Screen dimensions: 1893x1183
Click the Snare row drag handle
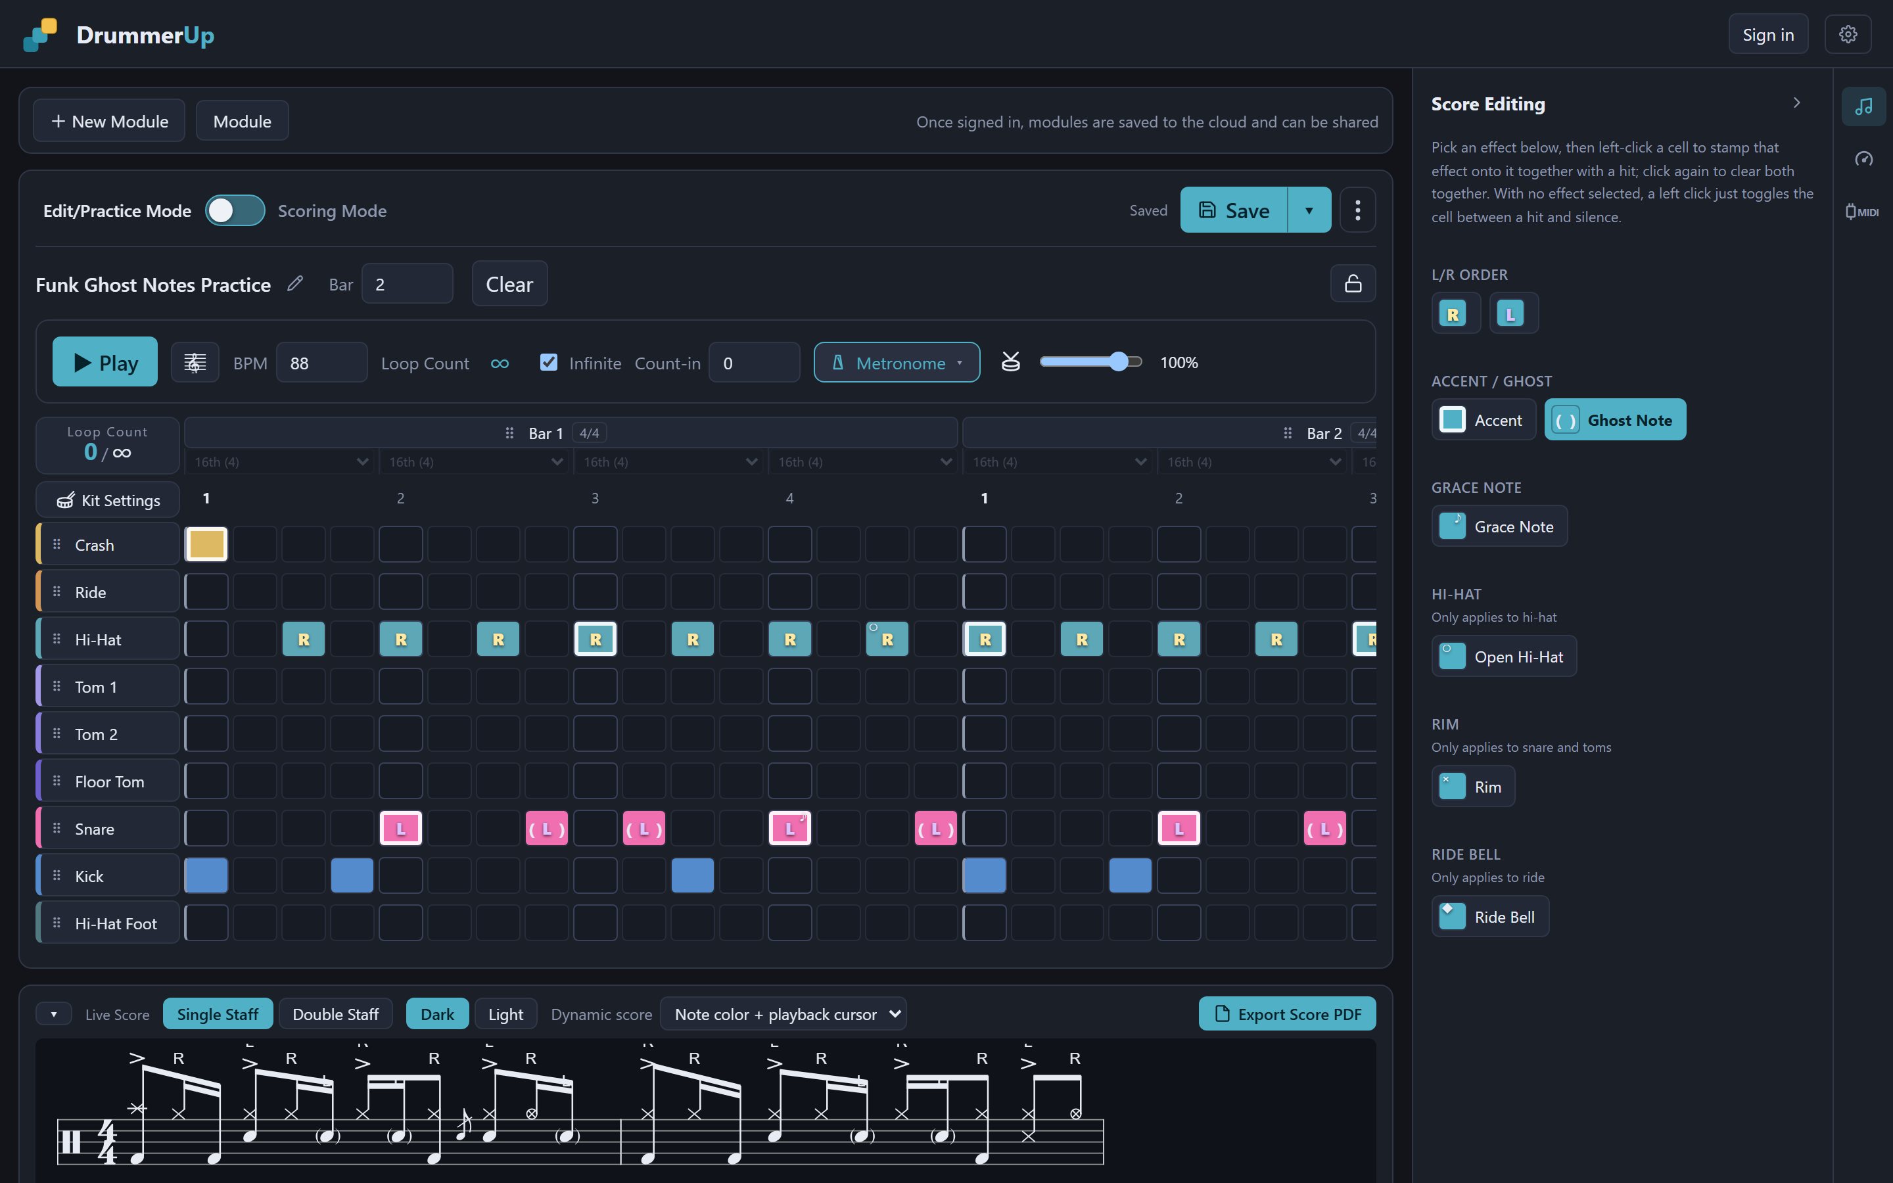[57, 828]
